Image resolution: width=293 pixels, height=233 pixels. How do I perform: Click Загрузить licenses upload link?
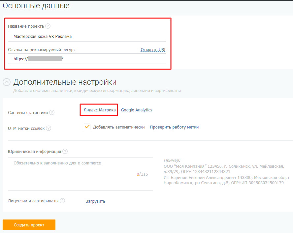95,201
